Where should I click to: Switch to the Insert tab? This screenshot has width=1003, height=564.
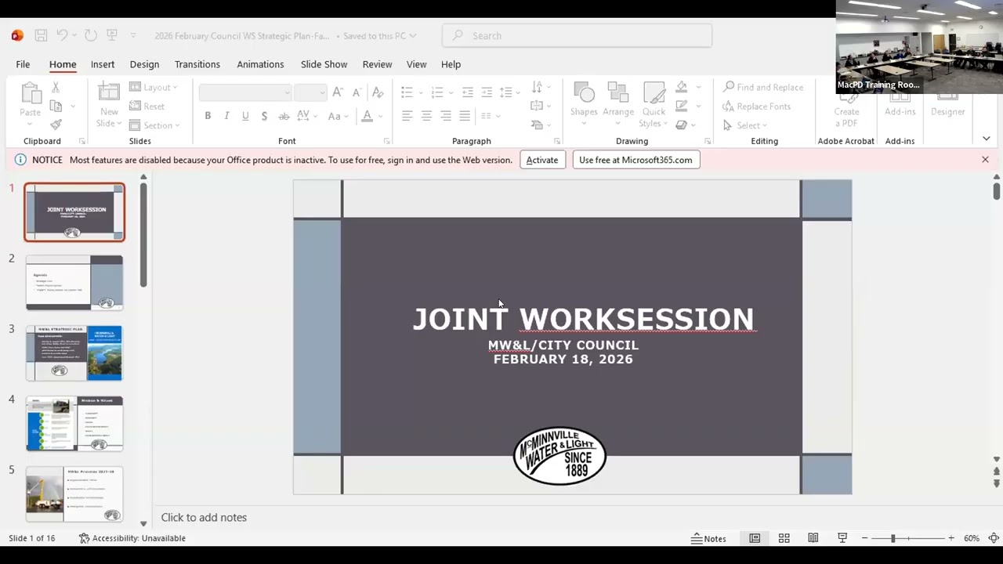click(103, 64)
